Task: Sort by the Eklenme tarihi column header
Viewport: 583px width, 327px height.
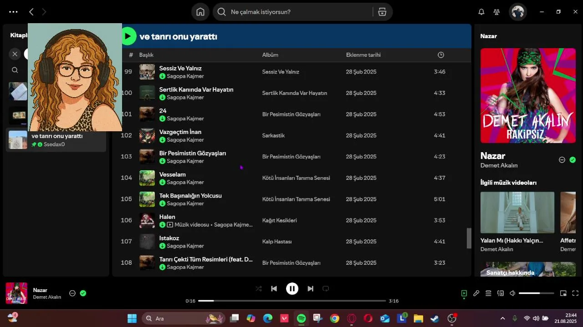Action: pos(363,55)
